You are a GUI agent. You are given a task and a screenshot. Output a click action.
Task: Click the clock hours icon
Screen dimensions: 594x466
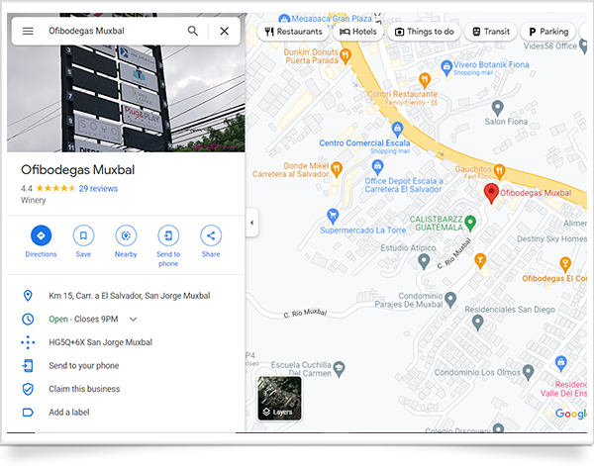click(x=28, y=320)
